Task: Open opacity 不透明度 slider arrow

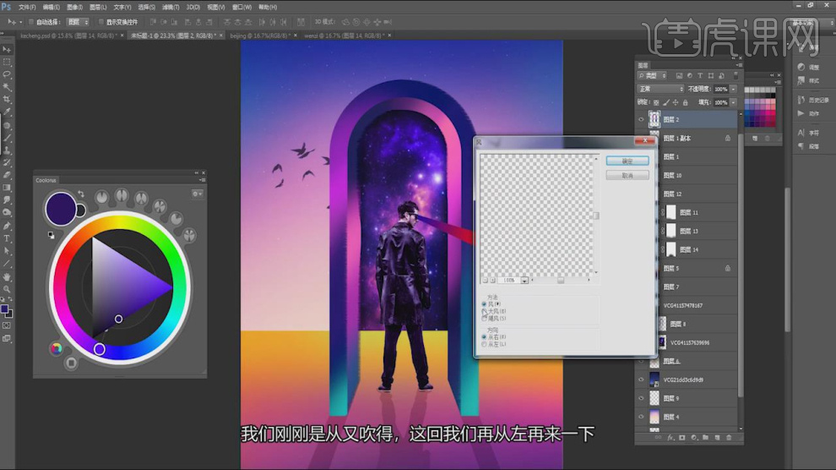Action: [x=734, y=89]
